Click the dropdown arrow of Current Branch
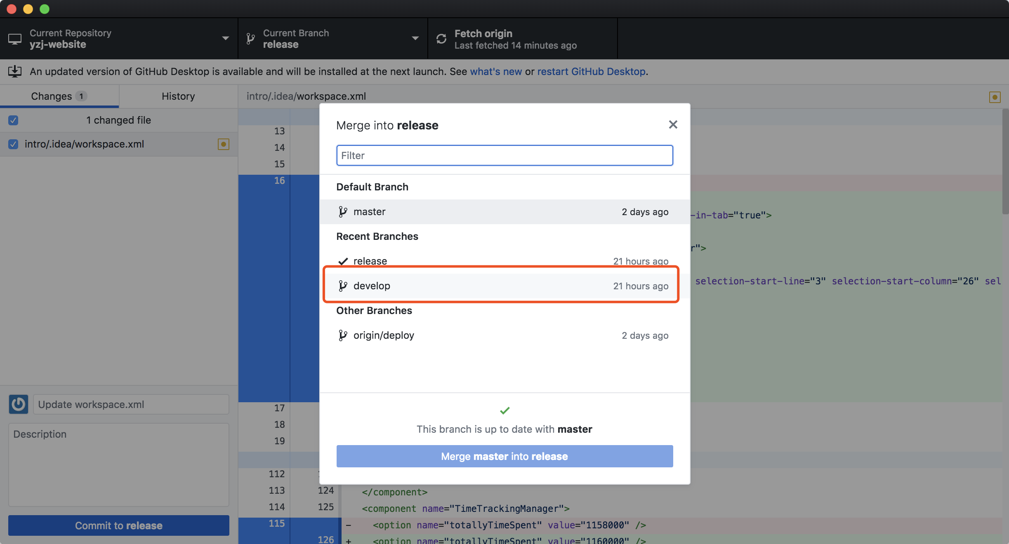This screenshot has height=544, width=1009. pyautogui.click(x=415, y=38)
